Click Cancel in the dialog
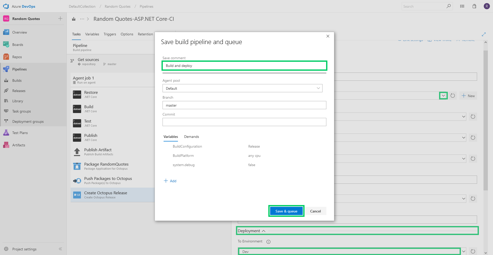 click(x=315, y=211)
